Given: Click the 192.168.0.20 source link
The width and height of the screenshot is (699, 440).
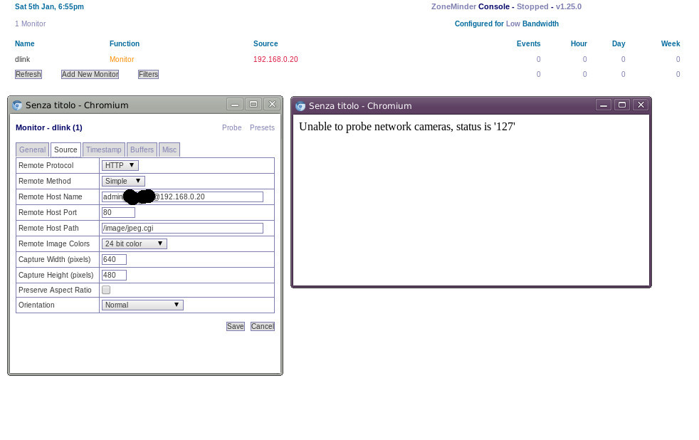Looking at the screenshot, I should [x=275, y=59].
